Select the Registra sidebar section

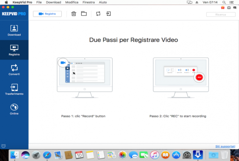click(14, 50)
